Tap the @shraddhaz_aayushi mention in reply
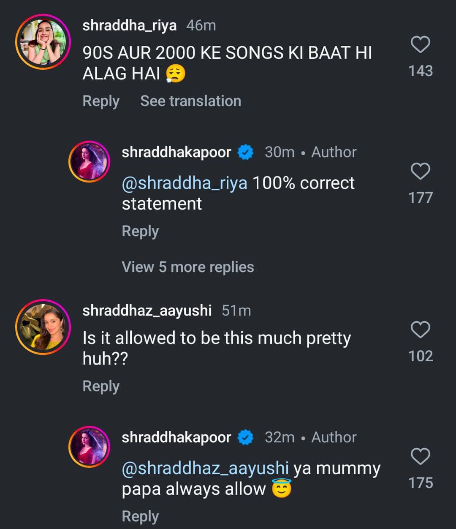This screenshot has width=456, height=529. pyautogui.click(x=205, y=469)
